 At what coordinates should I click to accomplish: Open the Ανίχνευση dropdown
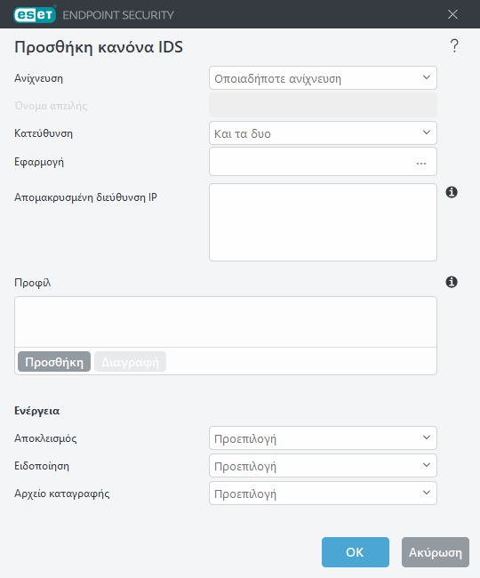pos(323,77)
